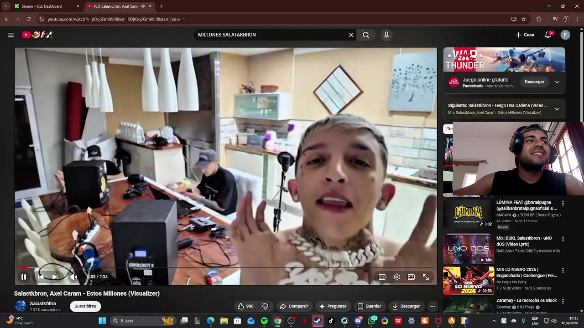The height and width of the screenshot is (328, 584).
Task: Start voice search with the microphone
Action: [x=386, y=35]
